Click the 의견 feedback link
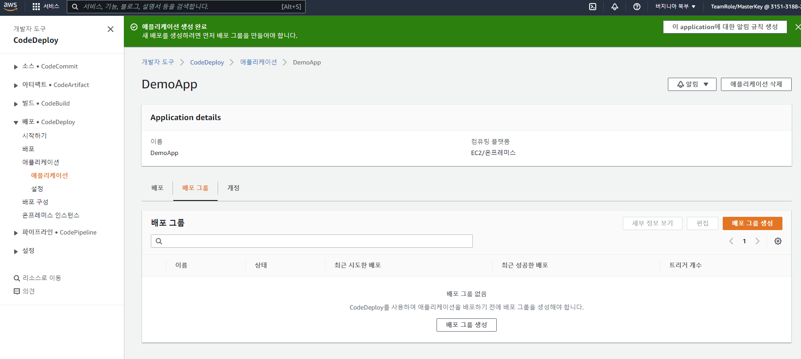The height and width of the screenshot is (359, 801). tap(29, 291)
